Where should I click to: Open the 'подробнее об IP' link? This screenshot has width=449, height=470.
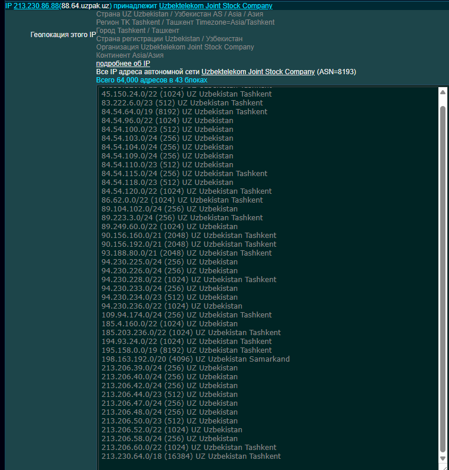[x=123, y=64]
